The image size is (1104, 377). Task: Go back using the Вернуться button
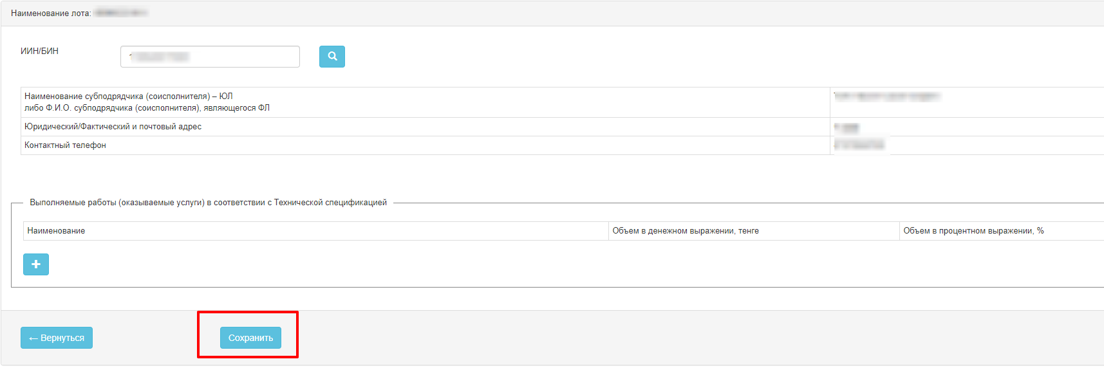(57, 338)
